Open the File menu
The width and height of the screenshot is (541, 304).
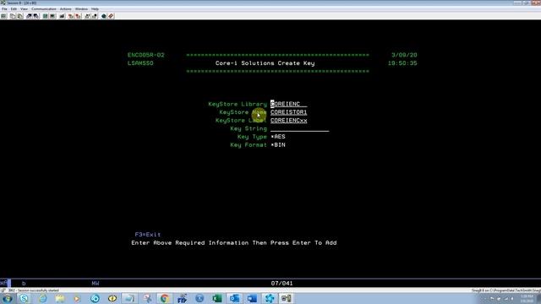tap(4, 9)
